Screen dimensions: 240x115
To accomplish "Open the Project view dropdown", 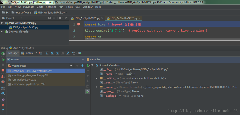I will 21,18.
